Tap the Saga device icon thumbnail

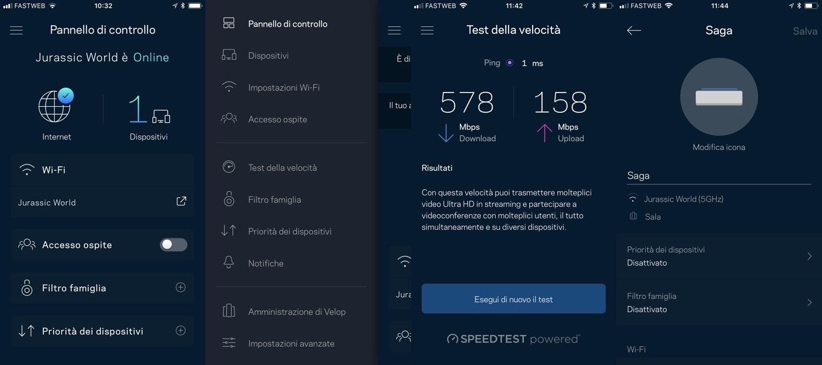(x=718, y=97)
